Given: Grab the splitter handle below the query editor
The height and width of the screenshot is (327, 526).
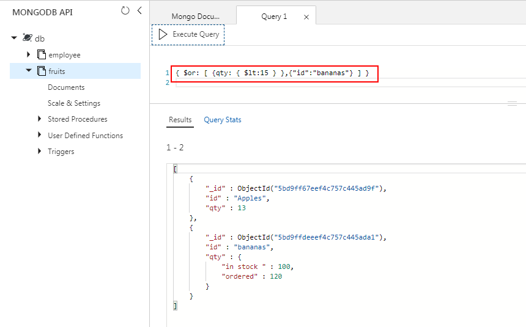Looking at the screenshot, I should pyautogui.click(x=513, y=104).
